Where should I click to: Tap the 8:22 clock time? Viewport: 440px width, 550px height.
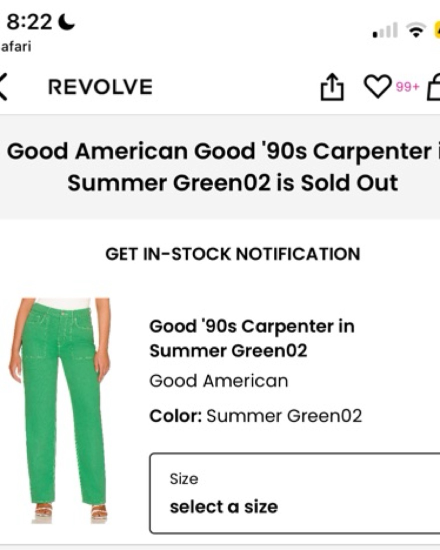(29, 21)
